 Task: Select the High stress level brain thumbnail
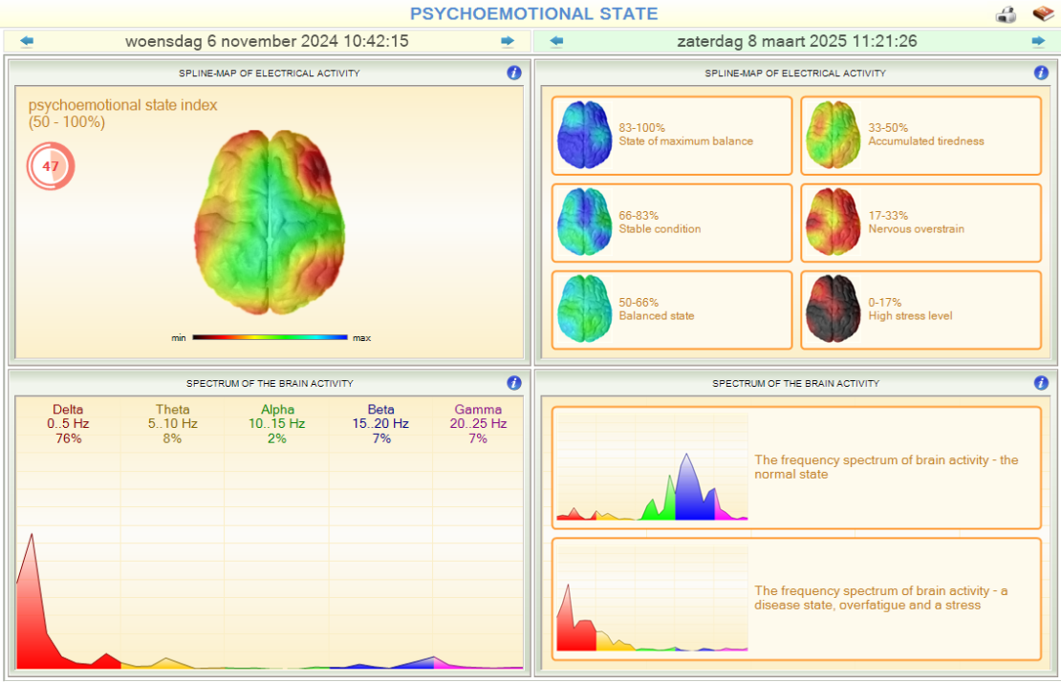tap(834, 309)
